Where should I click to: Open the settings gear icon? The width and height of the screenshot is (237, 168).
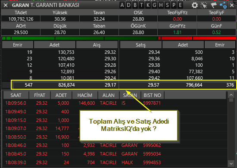[194, 5]
